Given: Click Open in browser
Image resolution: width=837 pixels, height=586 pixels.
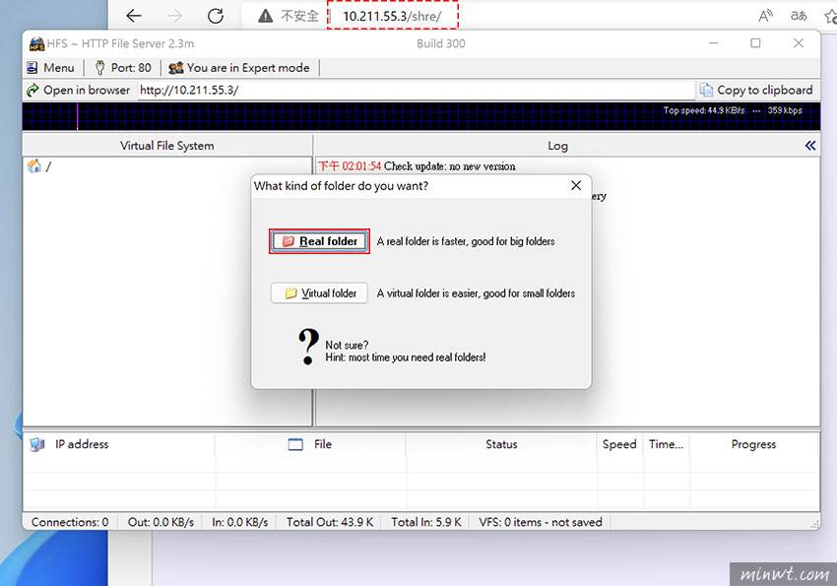Looking at the screenshot, I should 79,90.
